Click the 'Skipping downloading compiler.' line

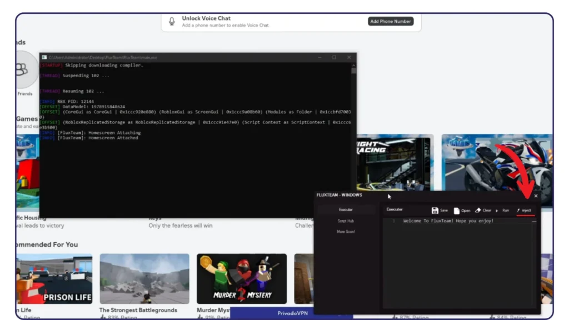click(x=92, y=66)
